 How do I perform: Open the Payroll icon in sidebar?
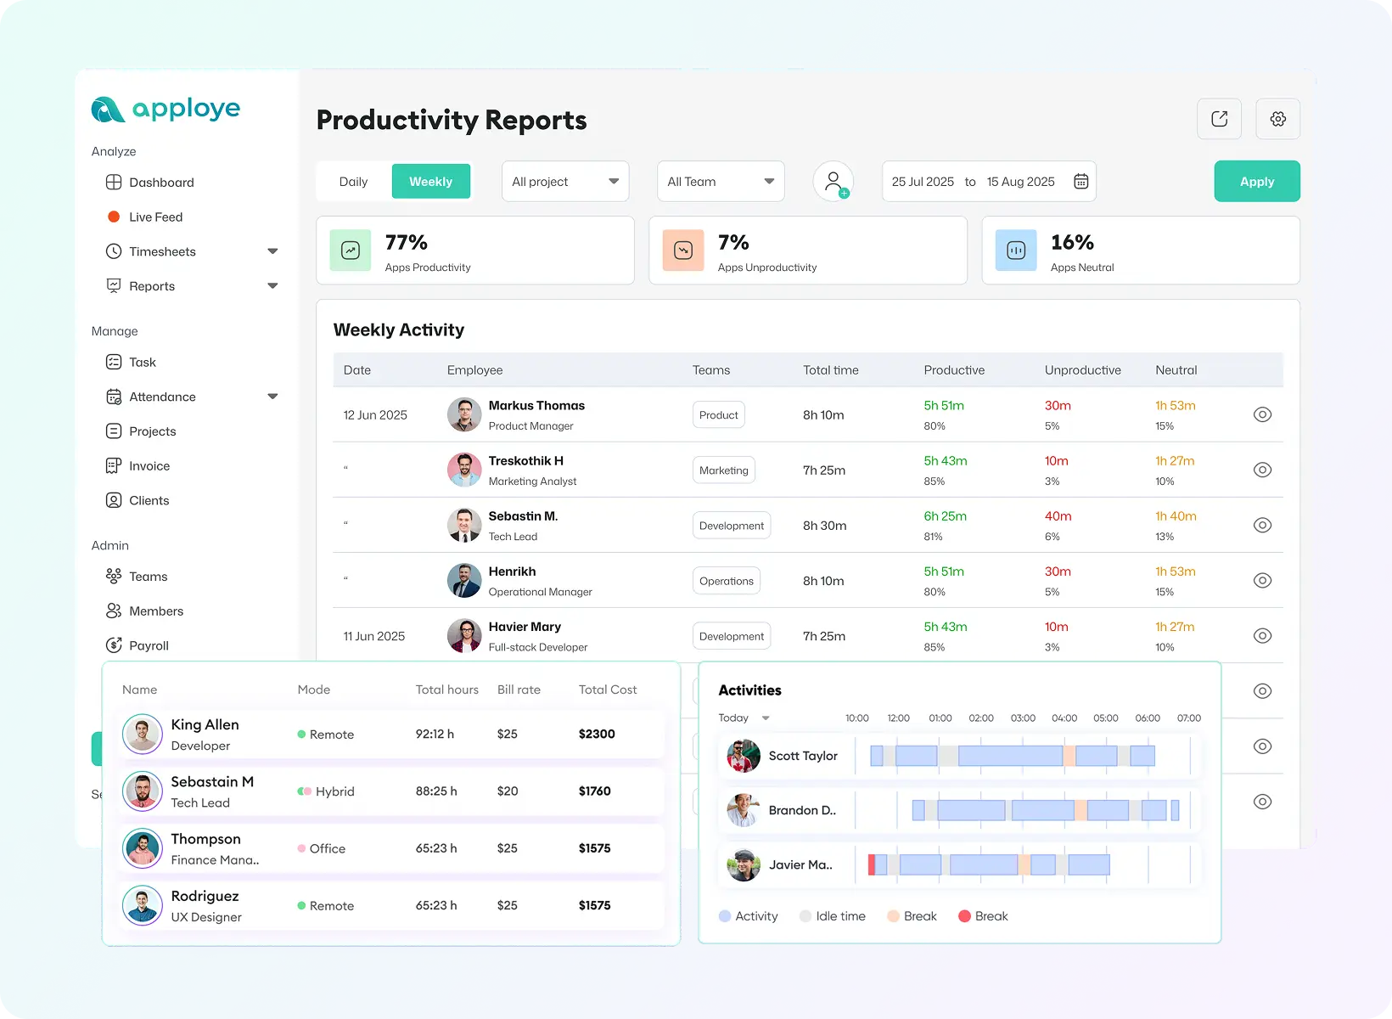[114, 645]
